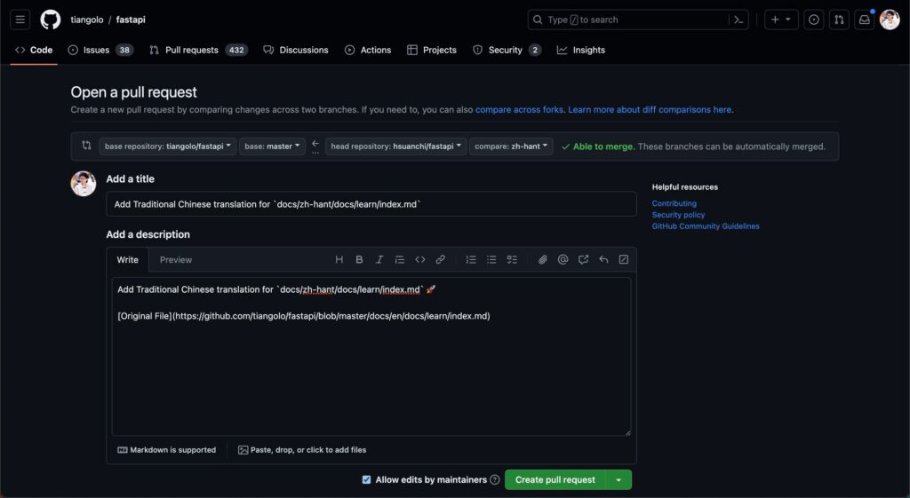This screenshot has height=498, width=910.
Task: Focus the Type / to search box
Action: pos(628,20)
